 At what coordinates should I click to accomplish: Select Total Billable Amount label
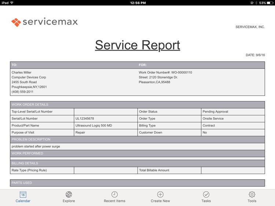point(154,170)
